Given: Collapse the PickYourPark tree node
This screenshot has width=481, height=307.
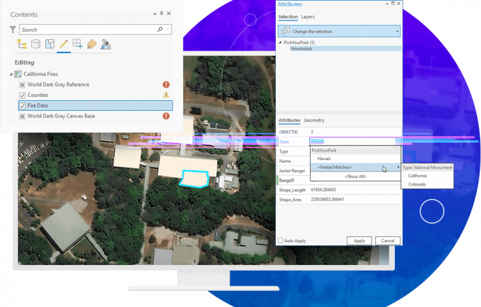Looking at the screenshot, I should coord(281,43).
